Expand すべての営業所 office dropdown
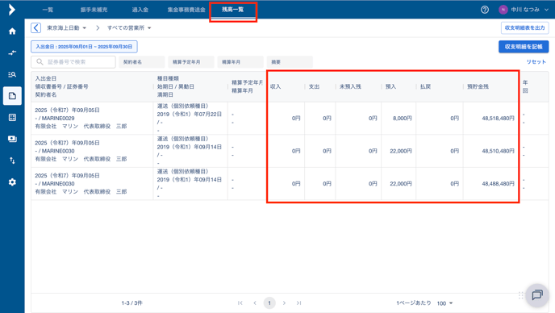Viewport: 555px width, 313px height. click(x=129, y=27)
